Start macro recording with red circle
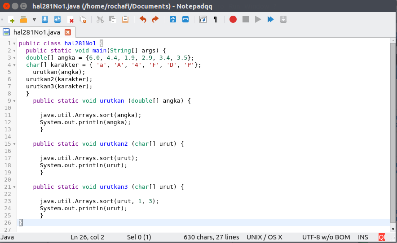397x243 pixels. coord(233,19)
